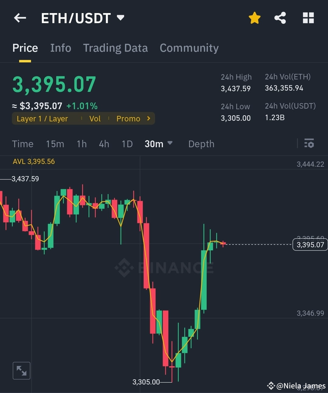Screen dimensions: 328x393
Task: Select the 1D timeframe
Action: point(127,144)
